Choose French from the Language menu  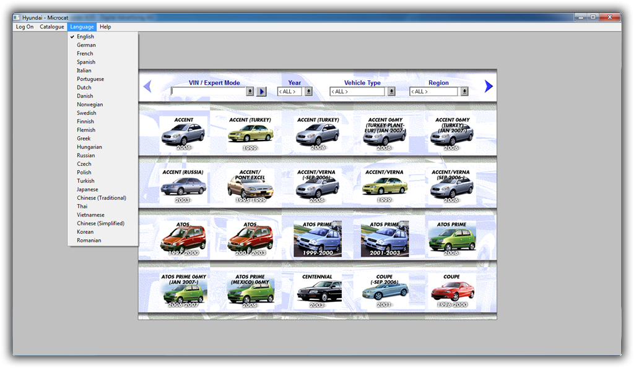(x=103, y=53)
